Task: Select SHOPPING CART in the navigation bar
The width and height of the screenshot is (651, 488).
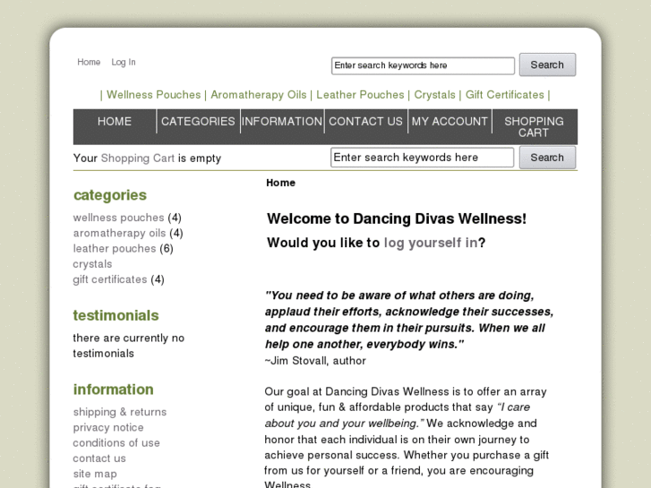Action: click(x=534, y=127)
